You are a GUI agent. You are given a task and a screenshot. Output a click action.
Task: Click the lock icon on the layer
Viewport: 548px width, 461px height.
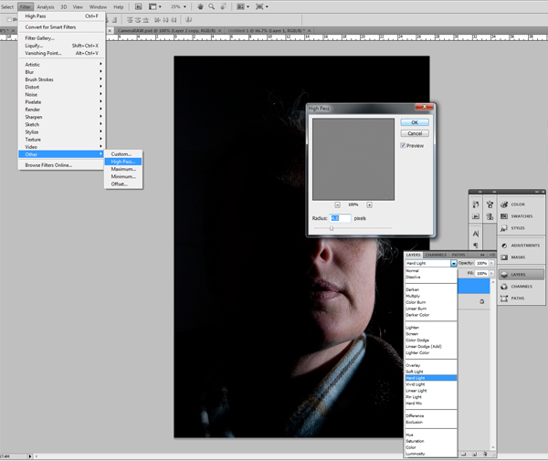click(x=482, y=301)
